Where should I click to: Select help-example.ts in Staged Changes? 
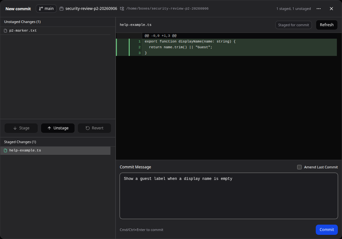[x=55, y=150]
